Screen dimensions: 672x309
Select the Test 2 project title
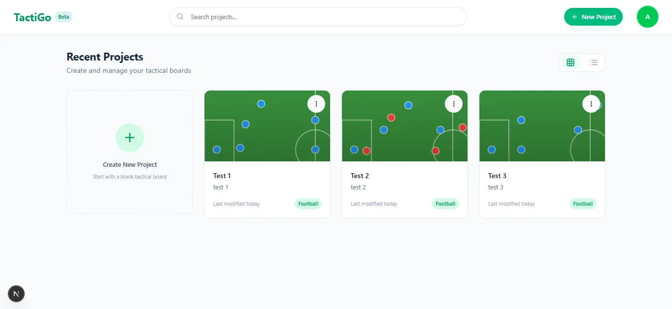tap(360, 176)
